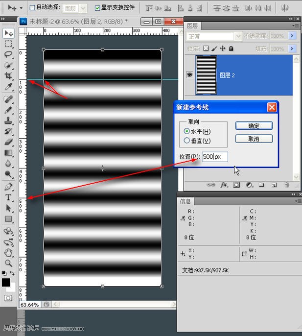Choose the horizontal (水平) orientation radio
This screenshot has width=302, height=336.
[x=186, y=131]
